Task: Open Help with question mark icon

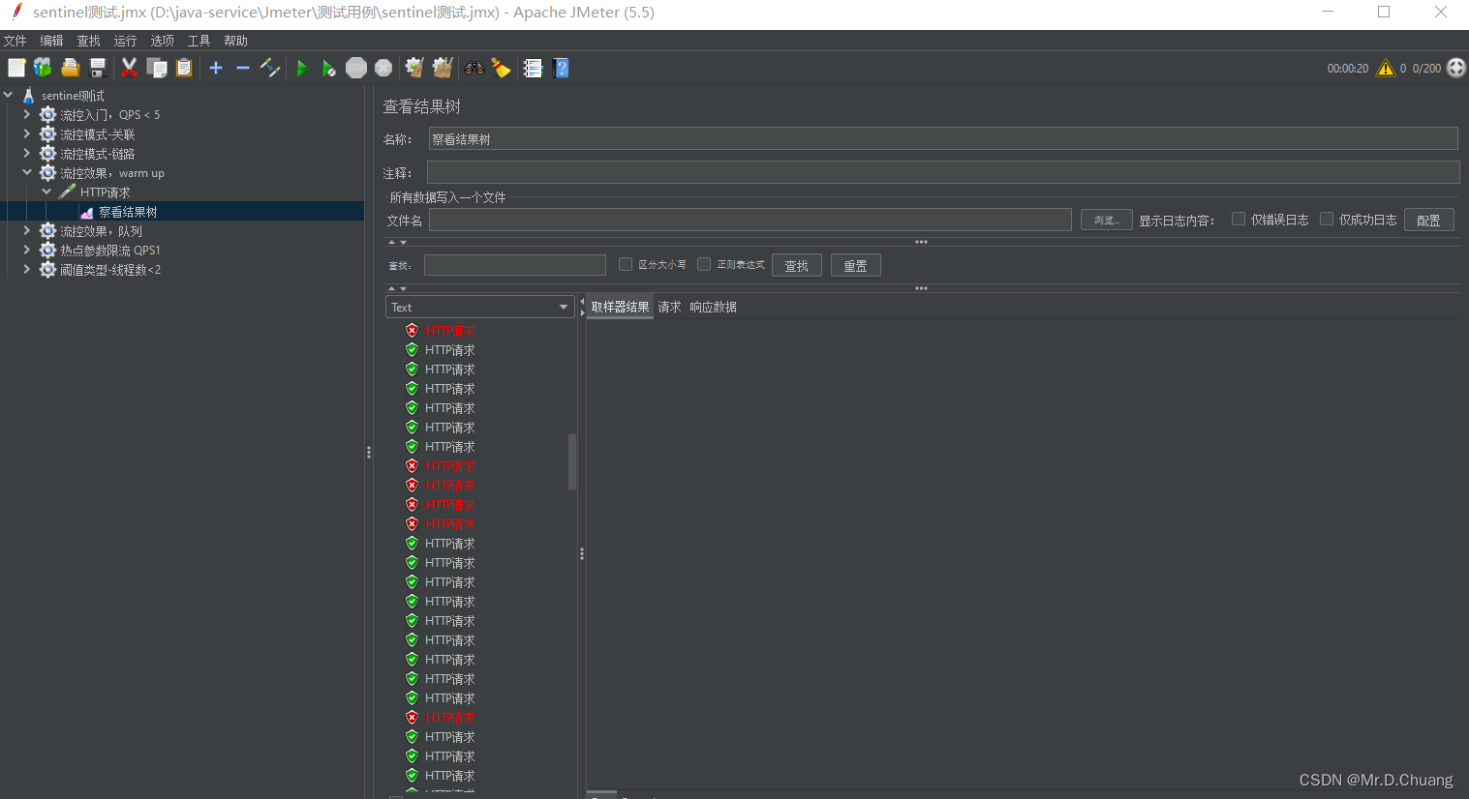Action: coord(561,68)
